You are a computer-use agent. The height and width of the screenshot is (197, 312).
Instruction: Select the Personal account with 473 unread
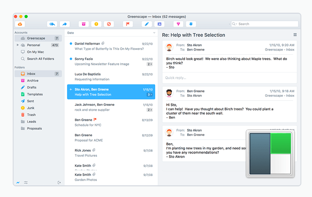click(x=38, y=45)
